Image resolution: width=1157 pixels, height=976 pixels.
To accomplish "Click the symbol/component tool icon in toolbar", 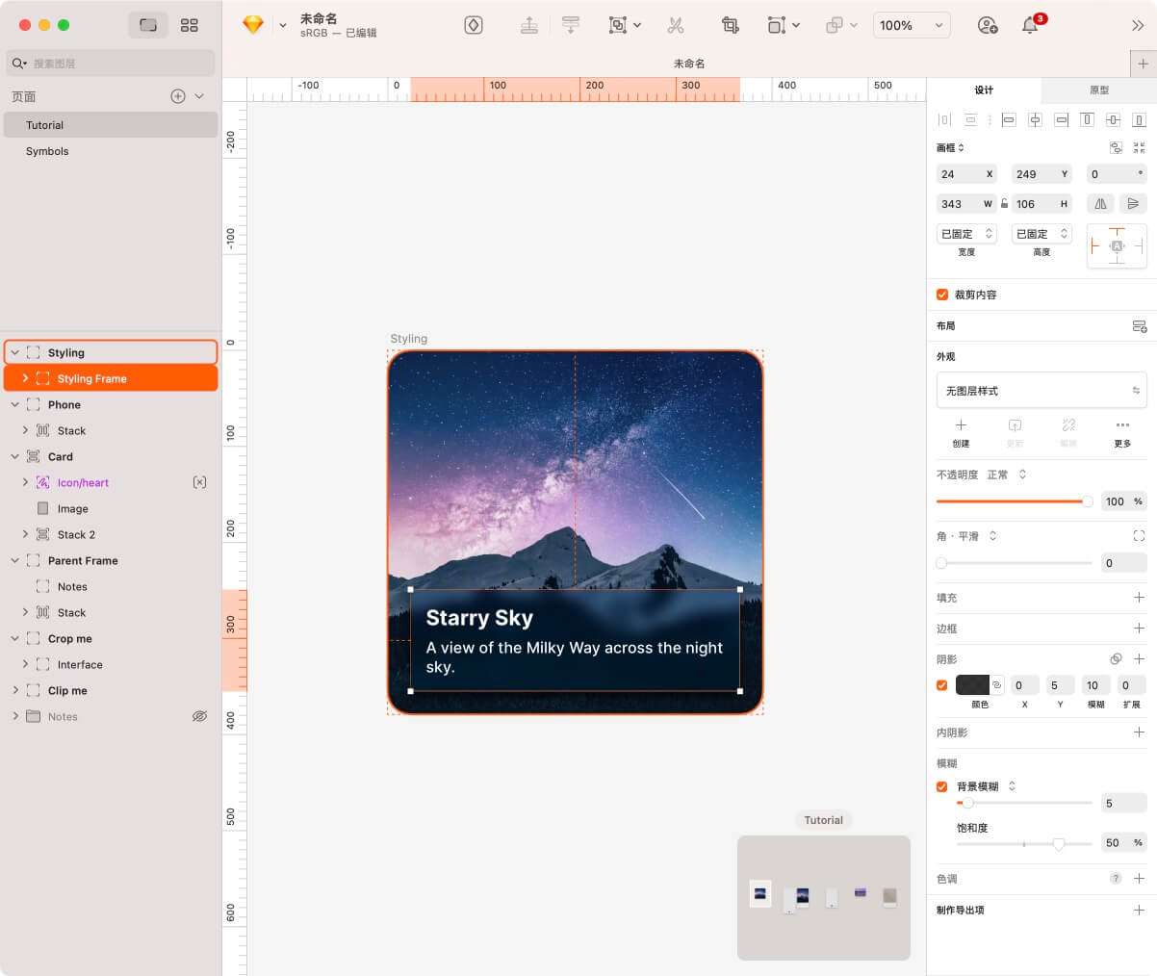I will [x=474, y=25].
